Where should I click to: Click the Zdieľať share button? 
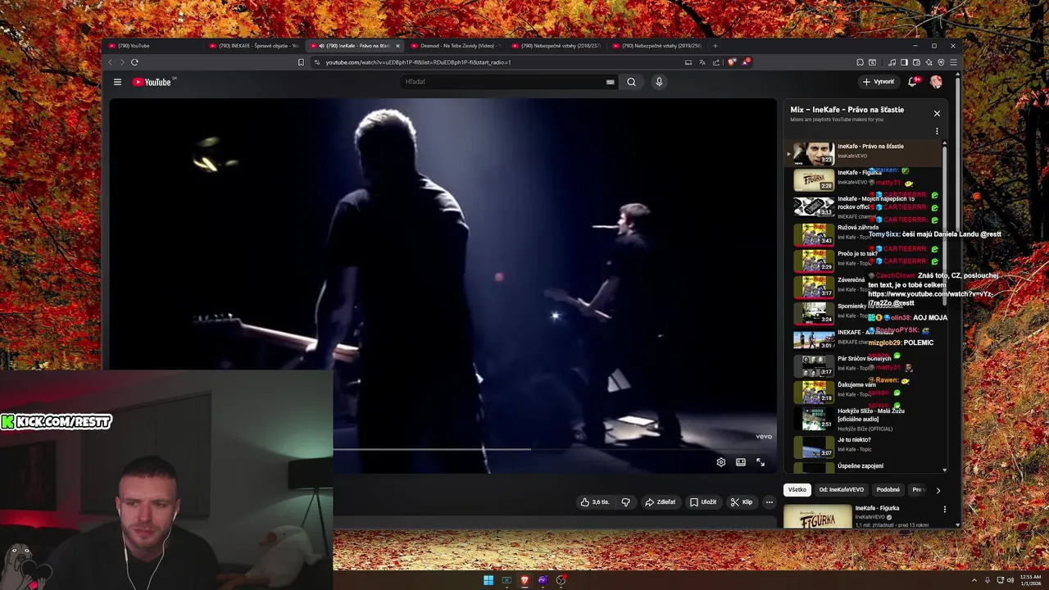[x=661, y=502]
